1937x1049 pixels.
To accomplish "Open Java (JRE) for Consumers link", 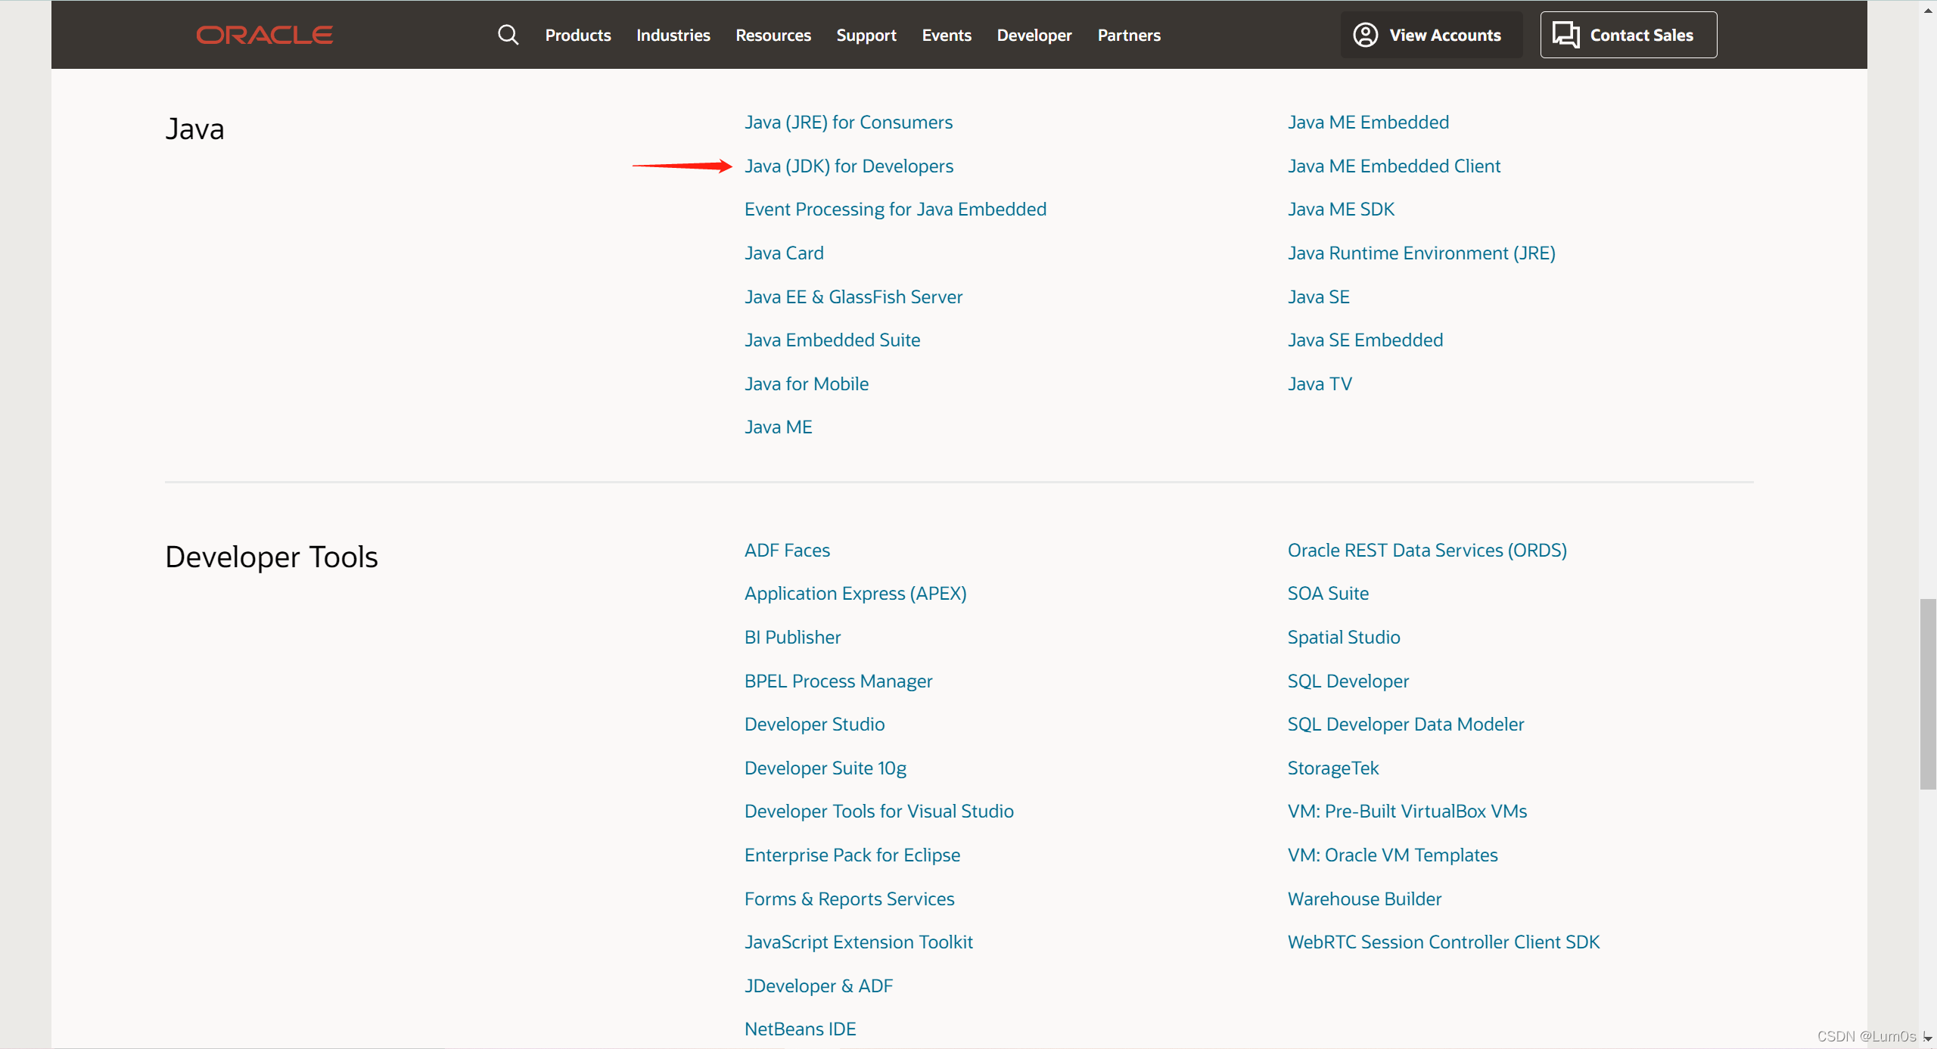I will pyautogui.click(x=847, y=123).
